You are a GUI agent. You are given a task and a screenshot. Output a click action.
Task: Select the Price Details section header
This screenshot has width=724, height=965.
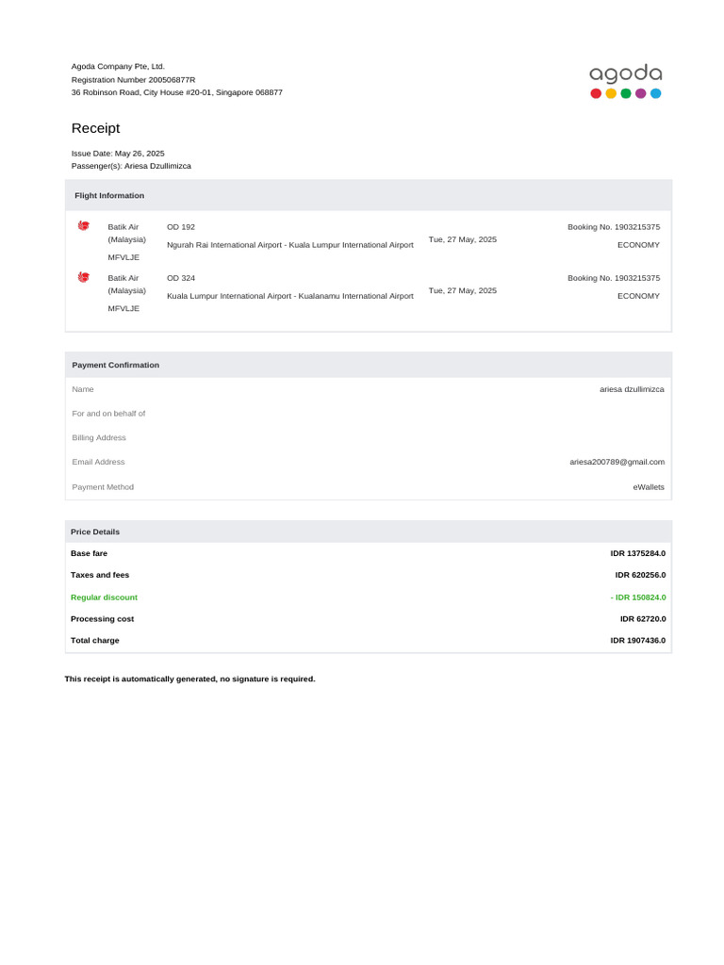click(x=95, y=532)
